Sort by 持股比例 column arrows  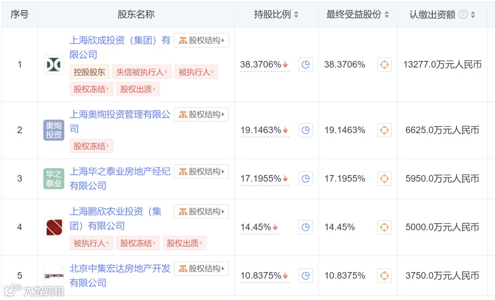(x=296, y=15)
